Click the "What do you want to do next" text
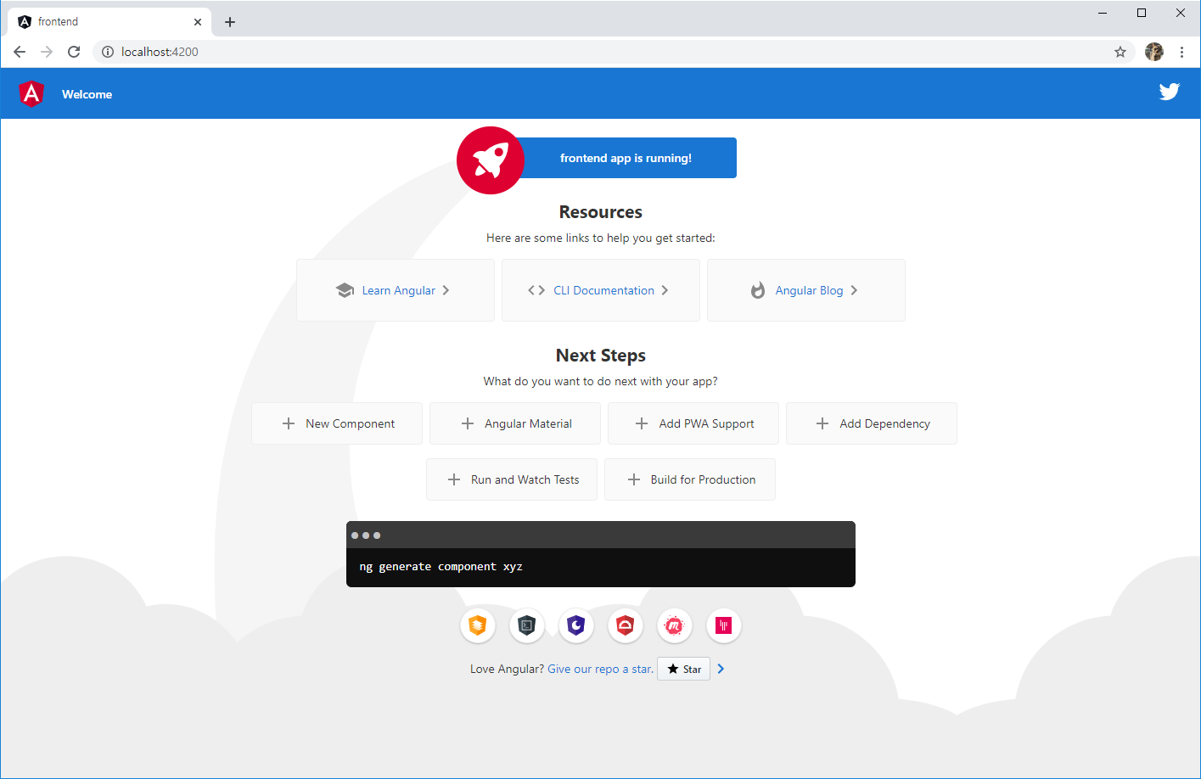 pos(601,381)
